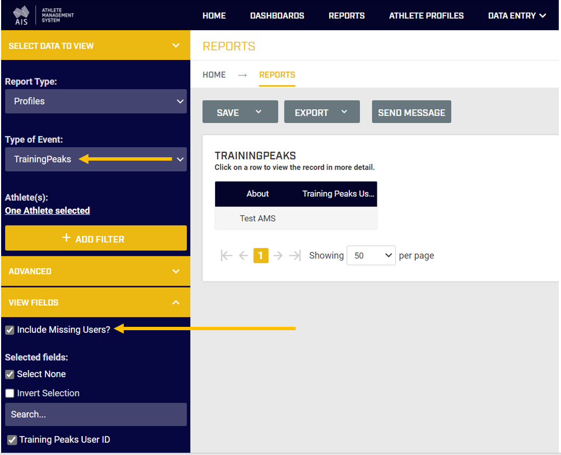Screen dimensions: 561x455
Task: Open the Export dropdown button
Action: pos(322,112)
